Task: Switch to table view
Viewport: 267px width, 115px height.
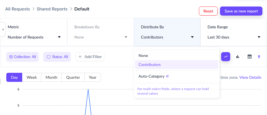Action: coord(249,57)
